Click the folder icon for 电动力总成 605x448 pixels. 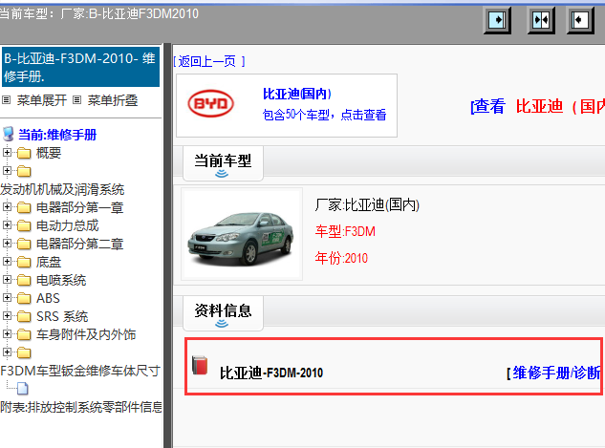24,225
